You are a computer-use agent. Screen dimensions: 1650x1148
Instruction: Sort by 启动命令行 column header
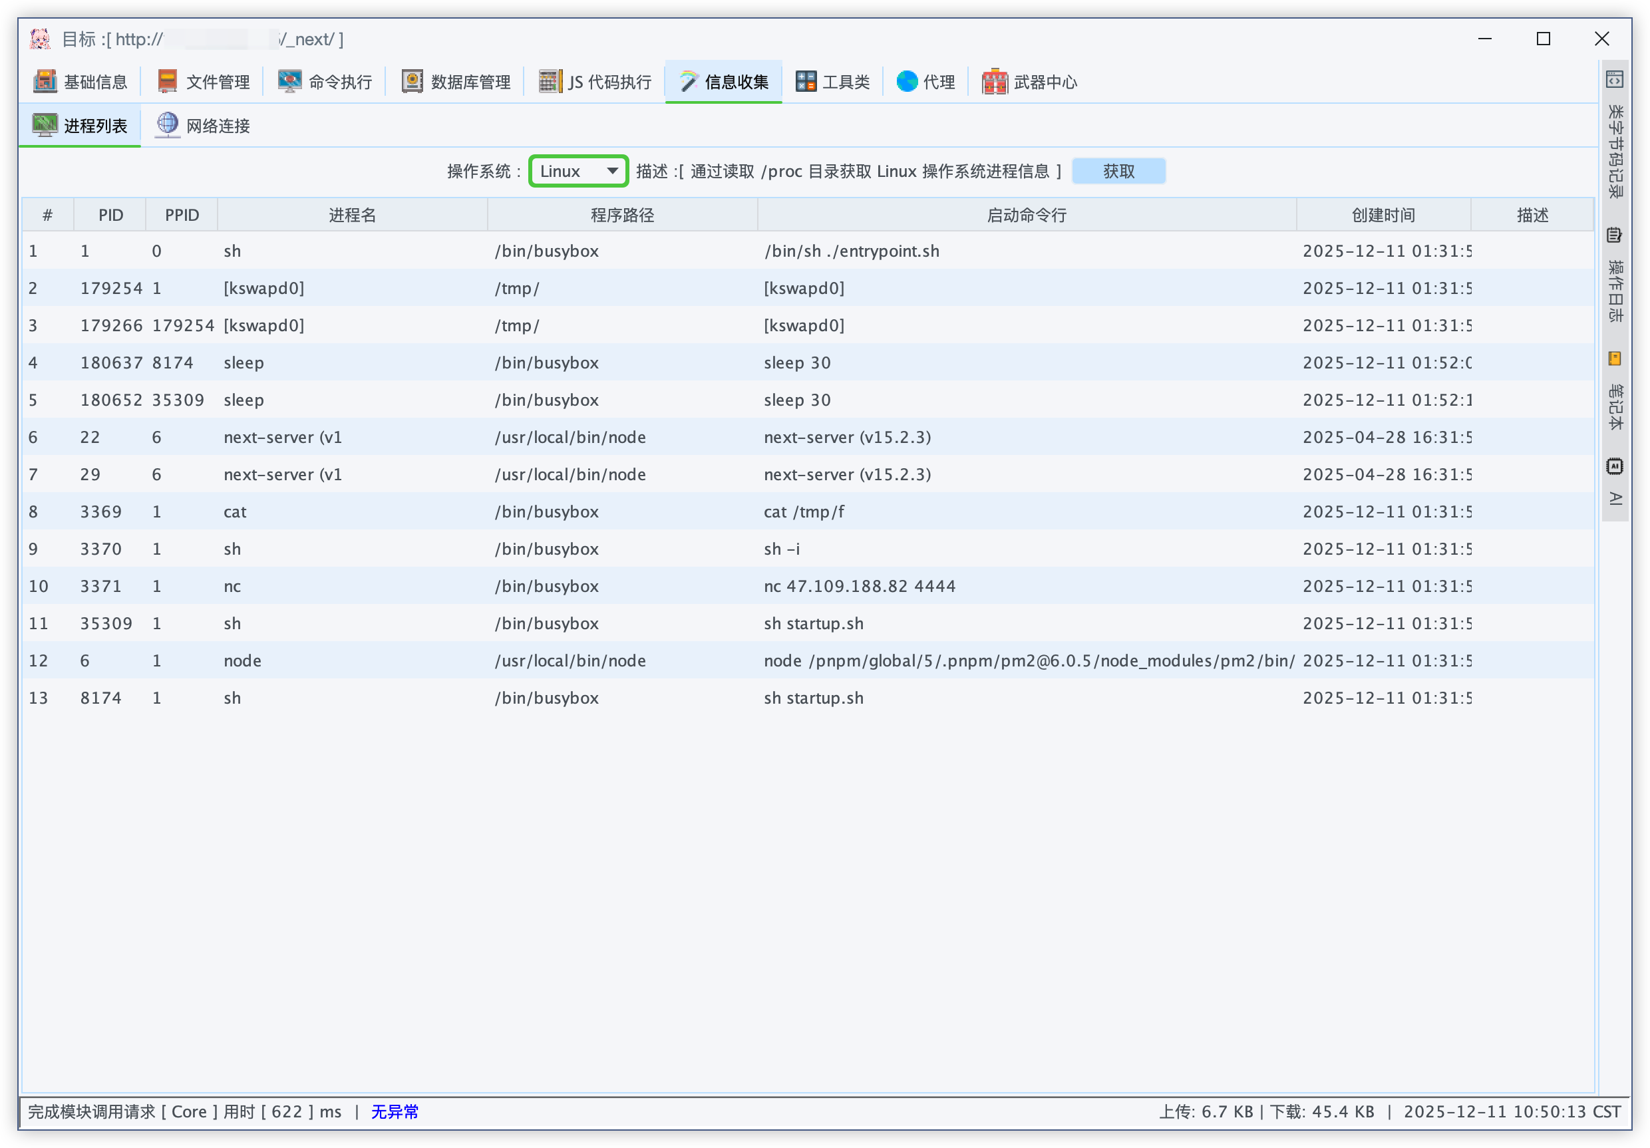(1026, 215)
